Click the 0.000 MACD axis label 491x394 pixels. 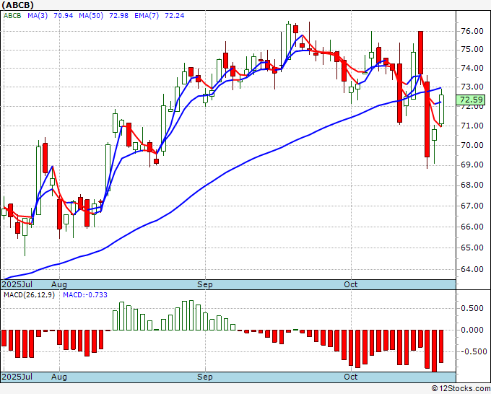[x=472, y=330]
